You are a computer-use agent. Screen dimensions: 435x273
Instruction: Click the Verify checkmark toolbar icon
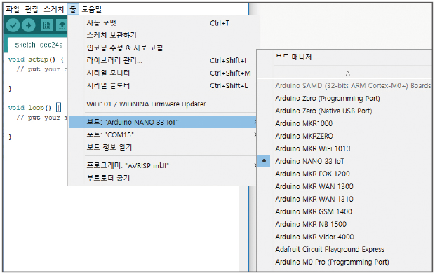click(13, 25)
